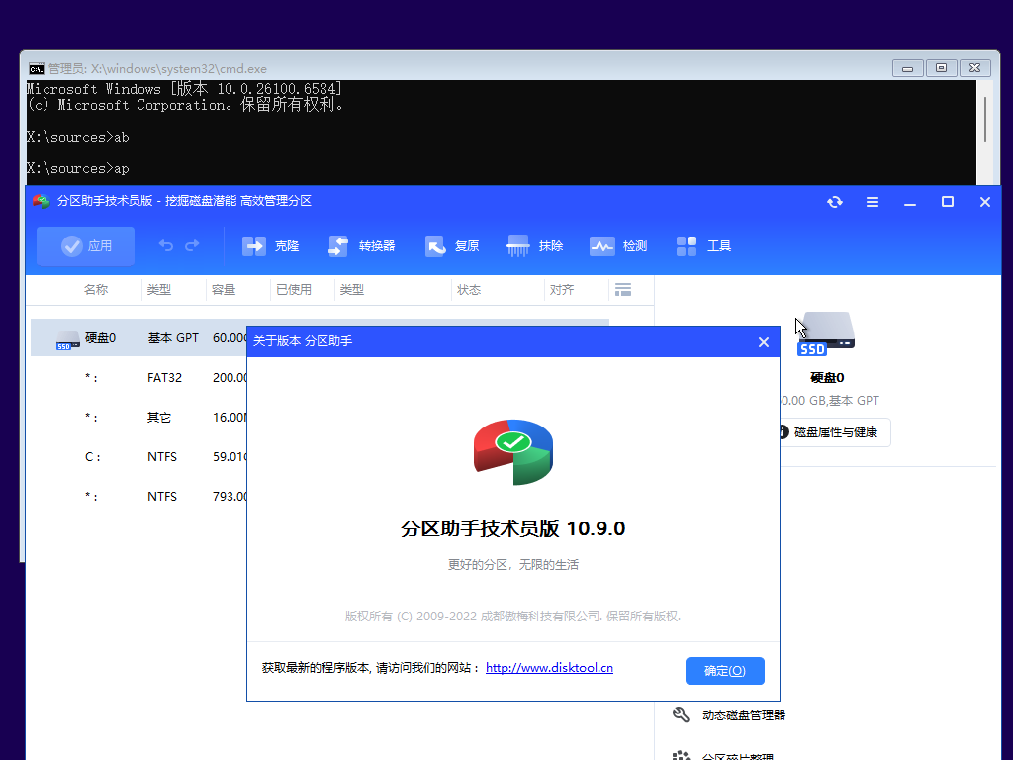1013x760 pixels.
Task: Open the 抹除 (Wipe) tool
Action: 535,246
